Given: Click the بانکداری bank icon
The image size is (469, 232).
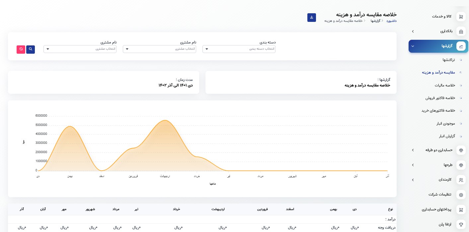Looking at the screenshot, I should [461, 31].
